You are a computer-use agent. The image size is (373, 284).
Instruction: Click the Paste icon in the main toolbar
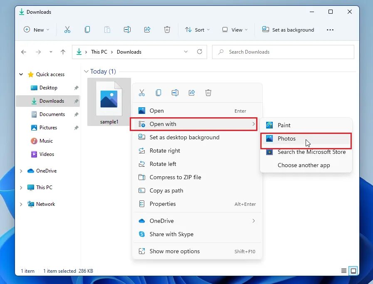[107, 30]
